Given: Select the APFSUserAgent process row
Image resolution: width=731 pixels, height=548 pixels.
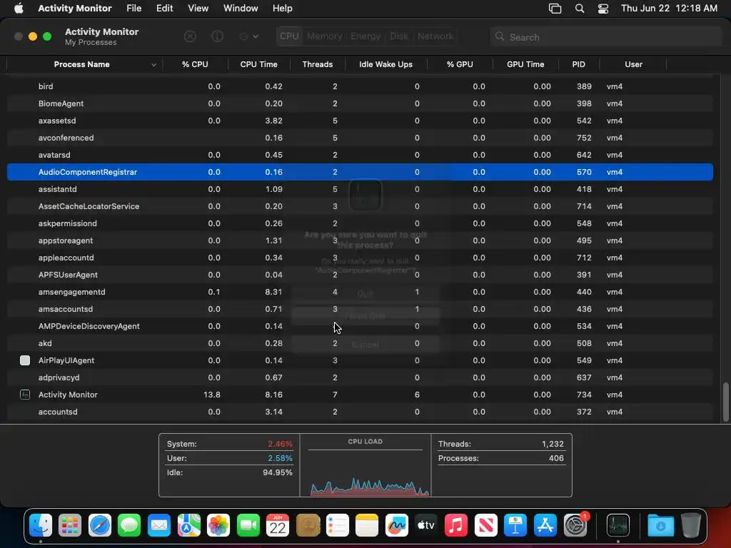Looking at the screenshot, I should pyautogui.click(x=360, y=275).
